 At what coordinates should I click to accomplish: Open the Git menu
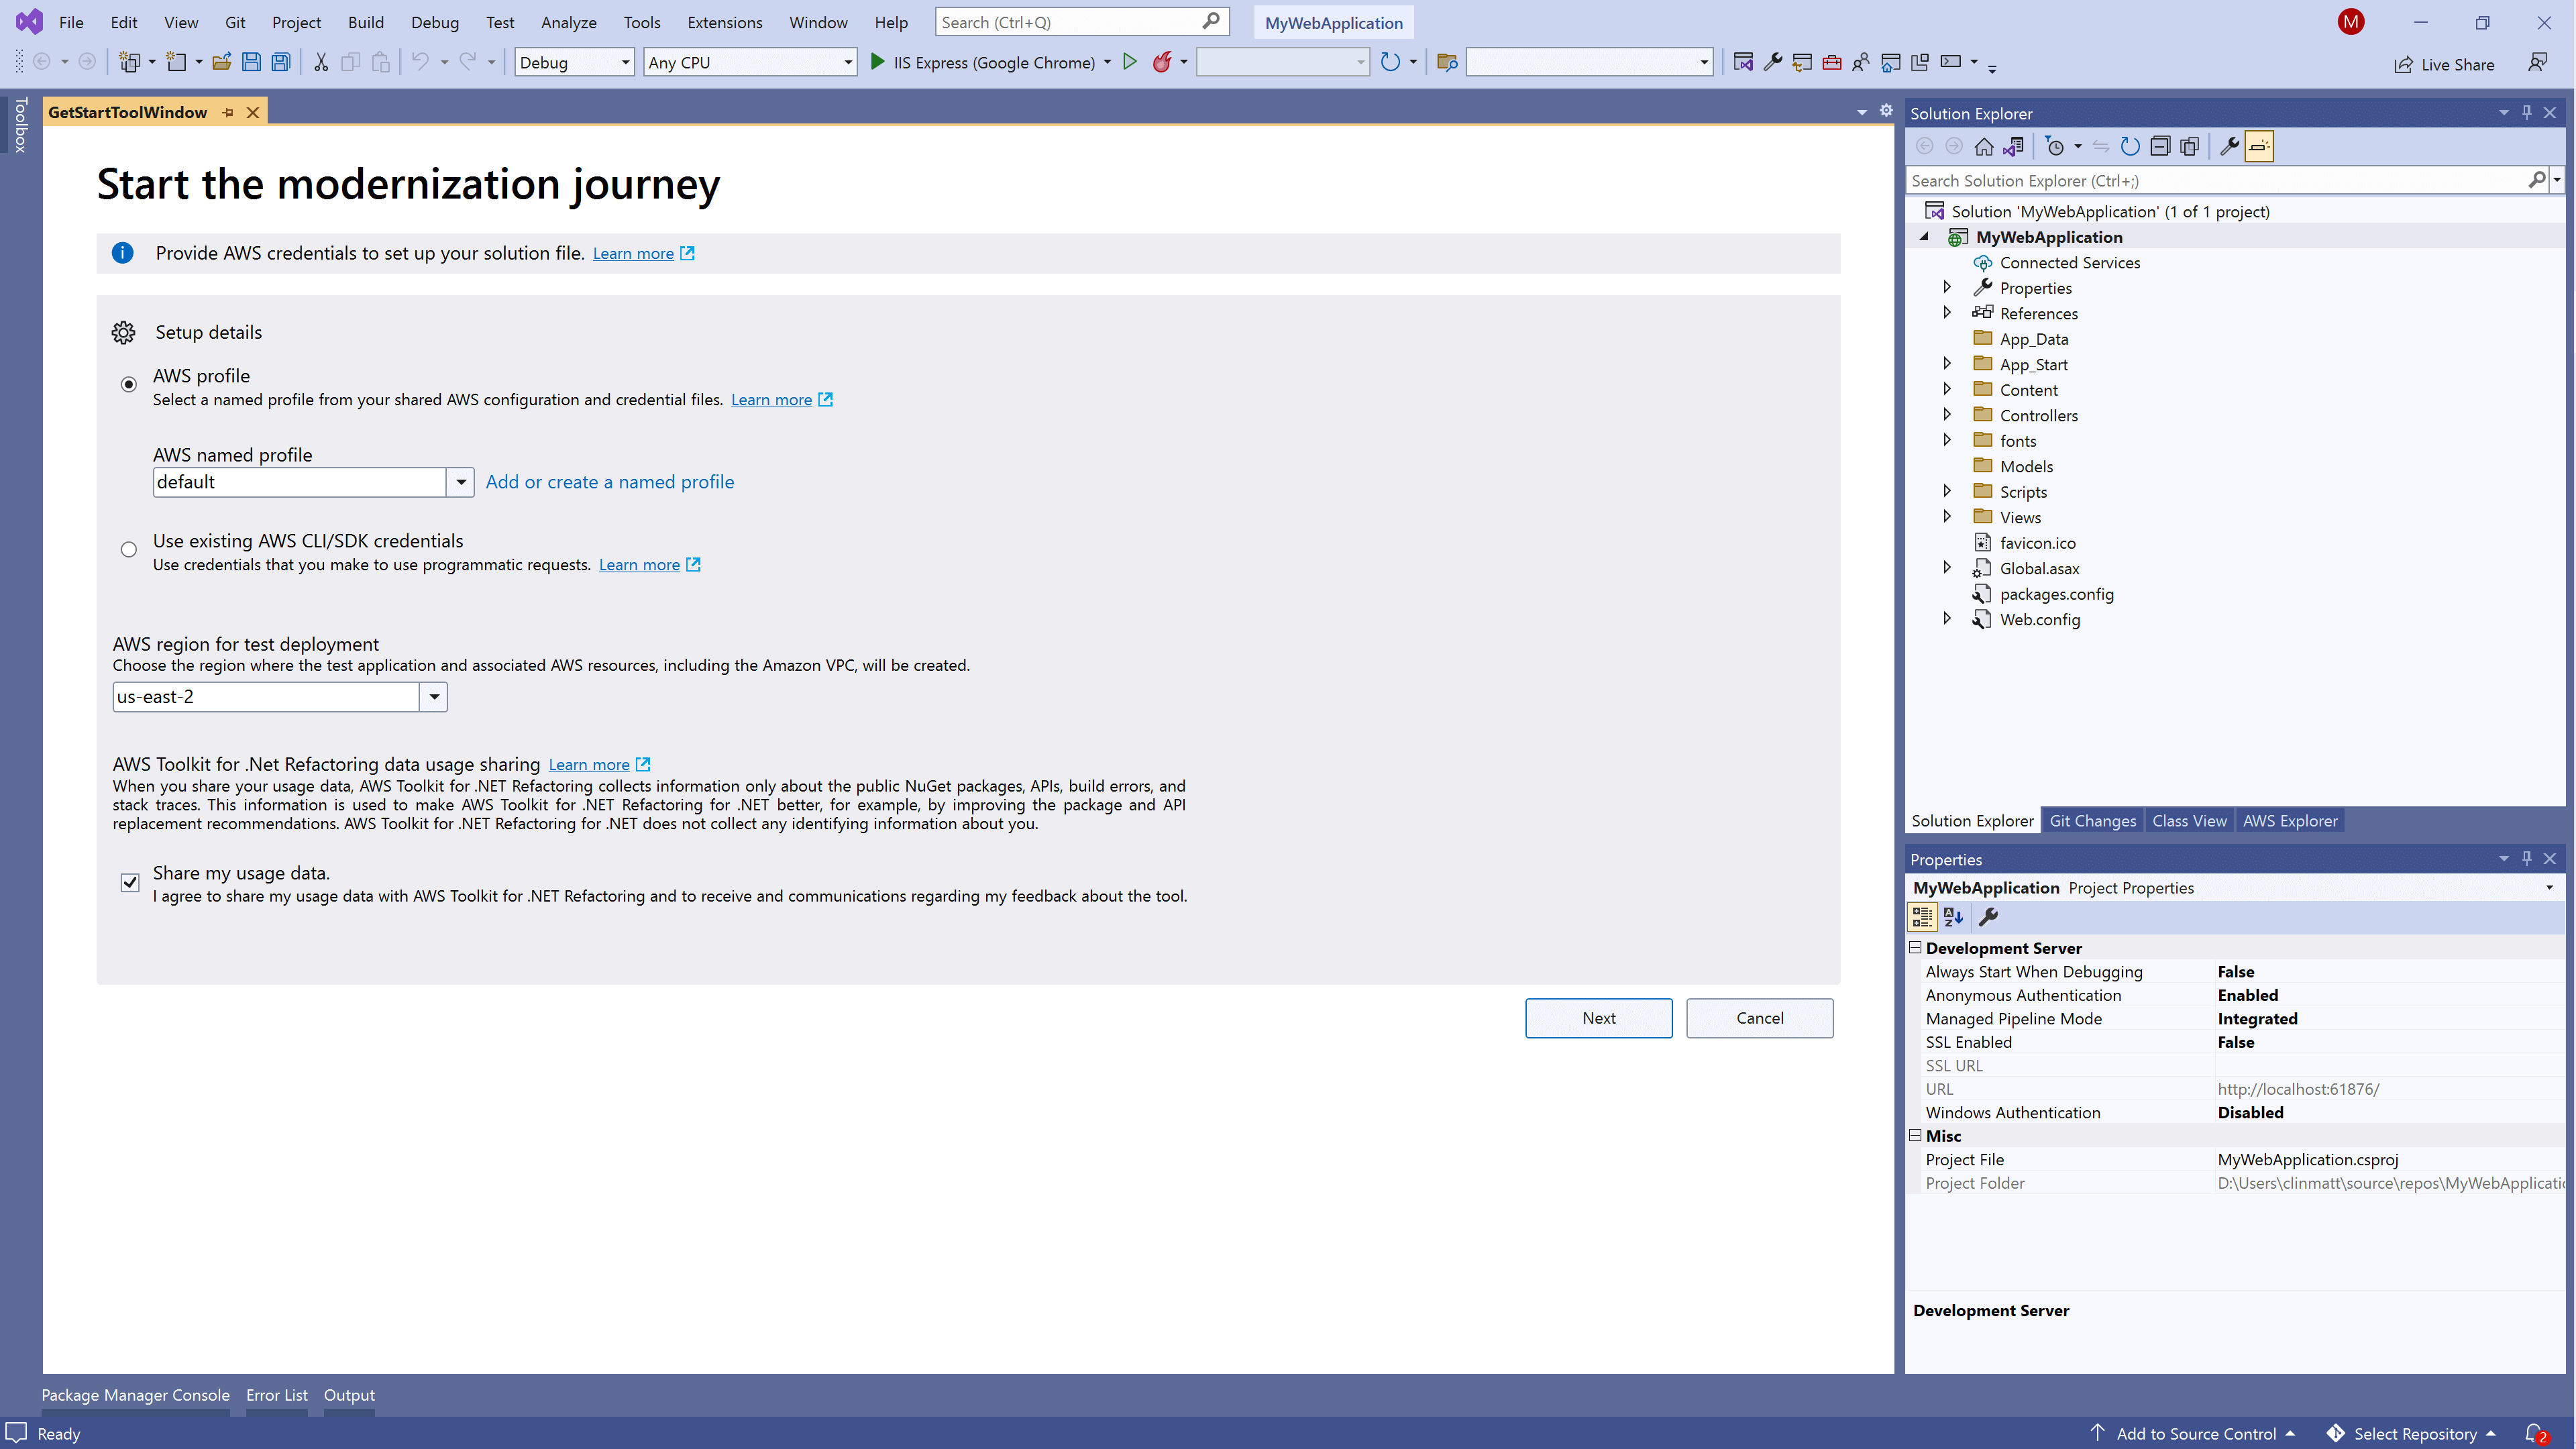pyautogui.click(x=235, y=22)
